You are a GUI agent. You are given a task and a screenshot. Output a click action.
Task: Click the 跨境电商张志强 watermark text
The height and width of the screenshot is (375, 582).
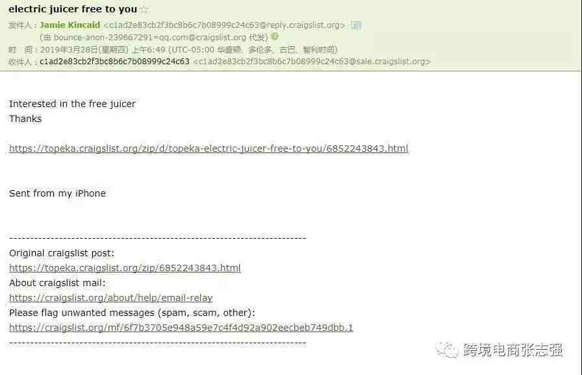pyautogui.click(x=513, y=350)
